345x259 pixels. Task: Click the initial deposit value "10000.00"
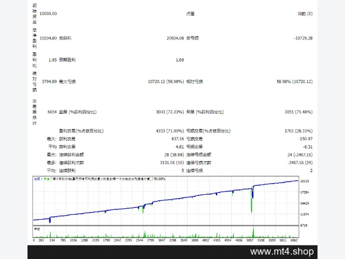pos(48,13)
